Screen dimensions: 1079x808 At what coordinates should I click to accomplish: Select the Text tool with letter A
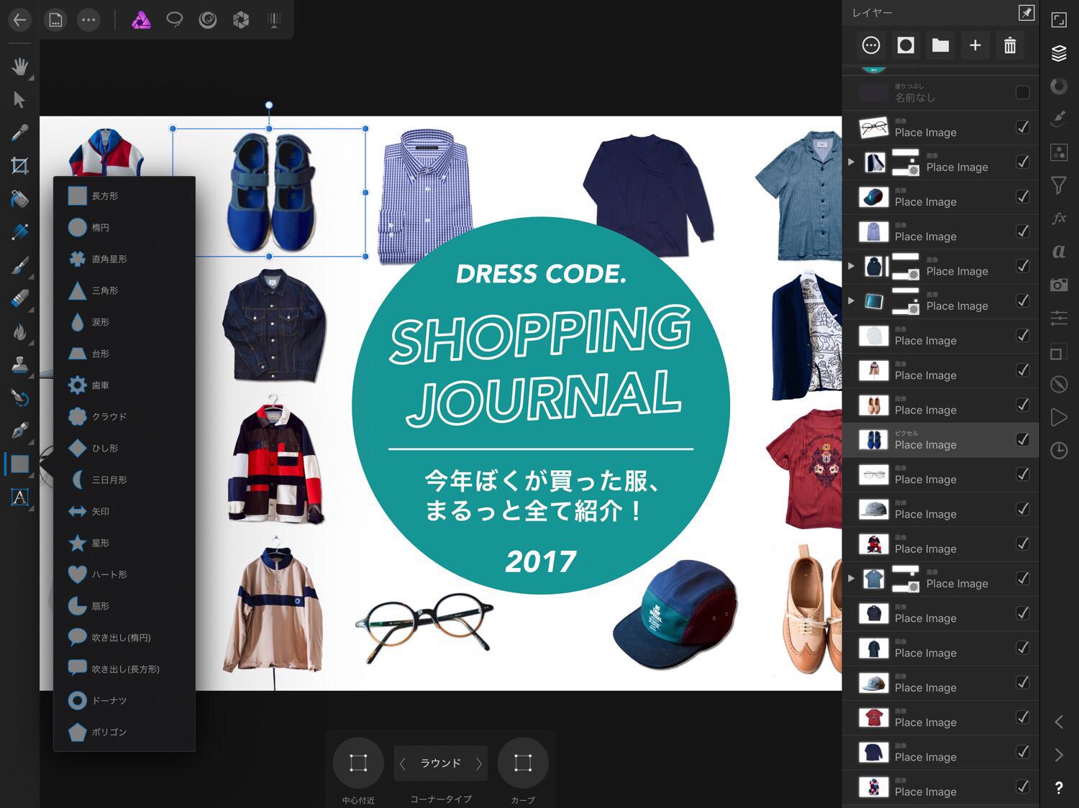pos(19,497)
